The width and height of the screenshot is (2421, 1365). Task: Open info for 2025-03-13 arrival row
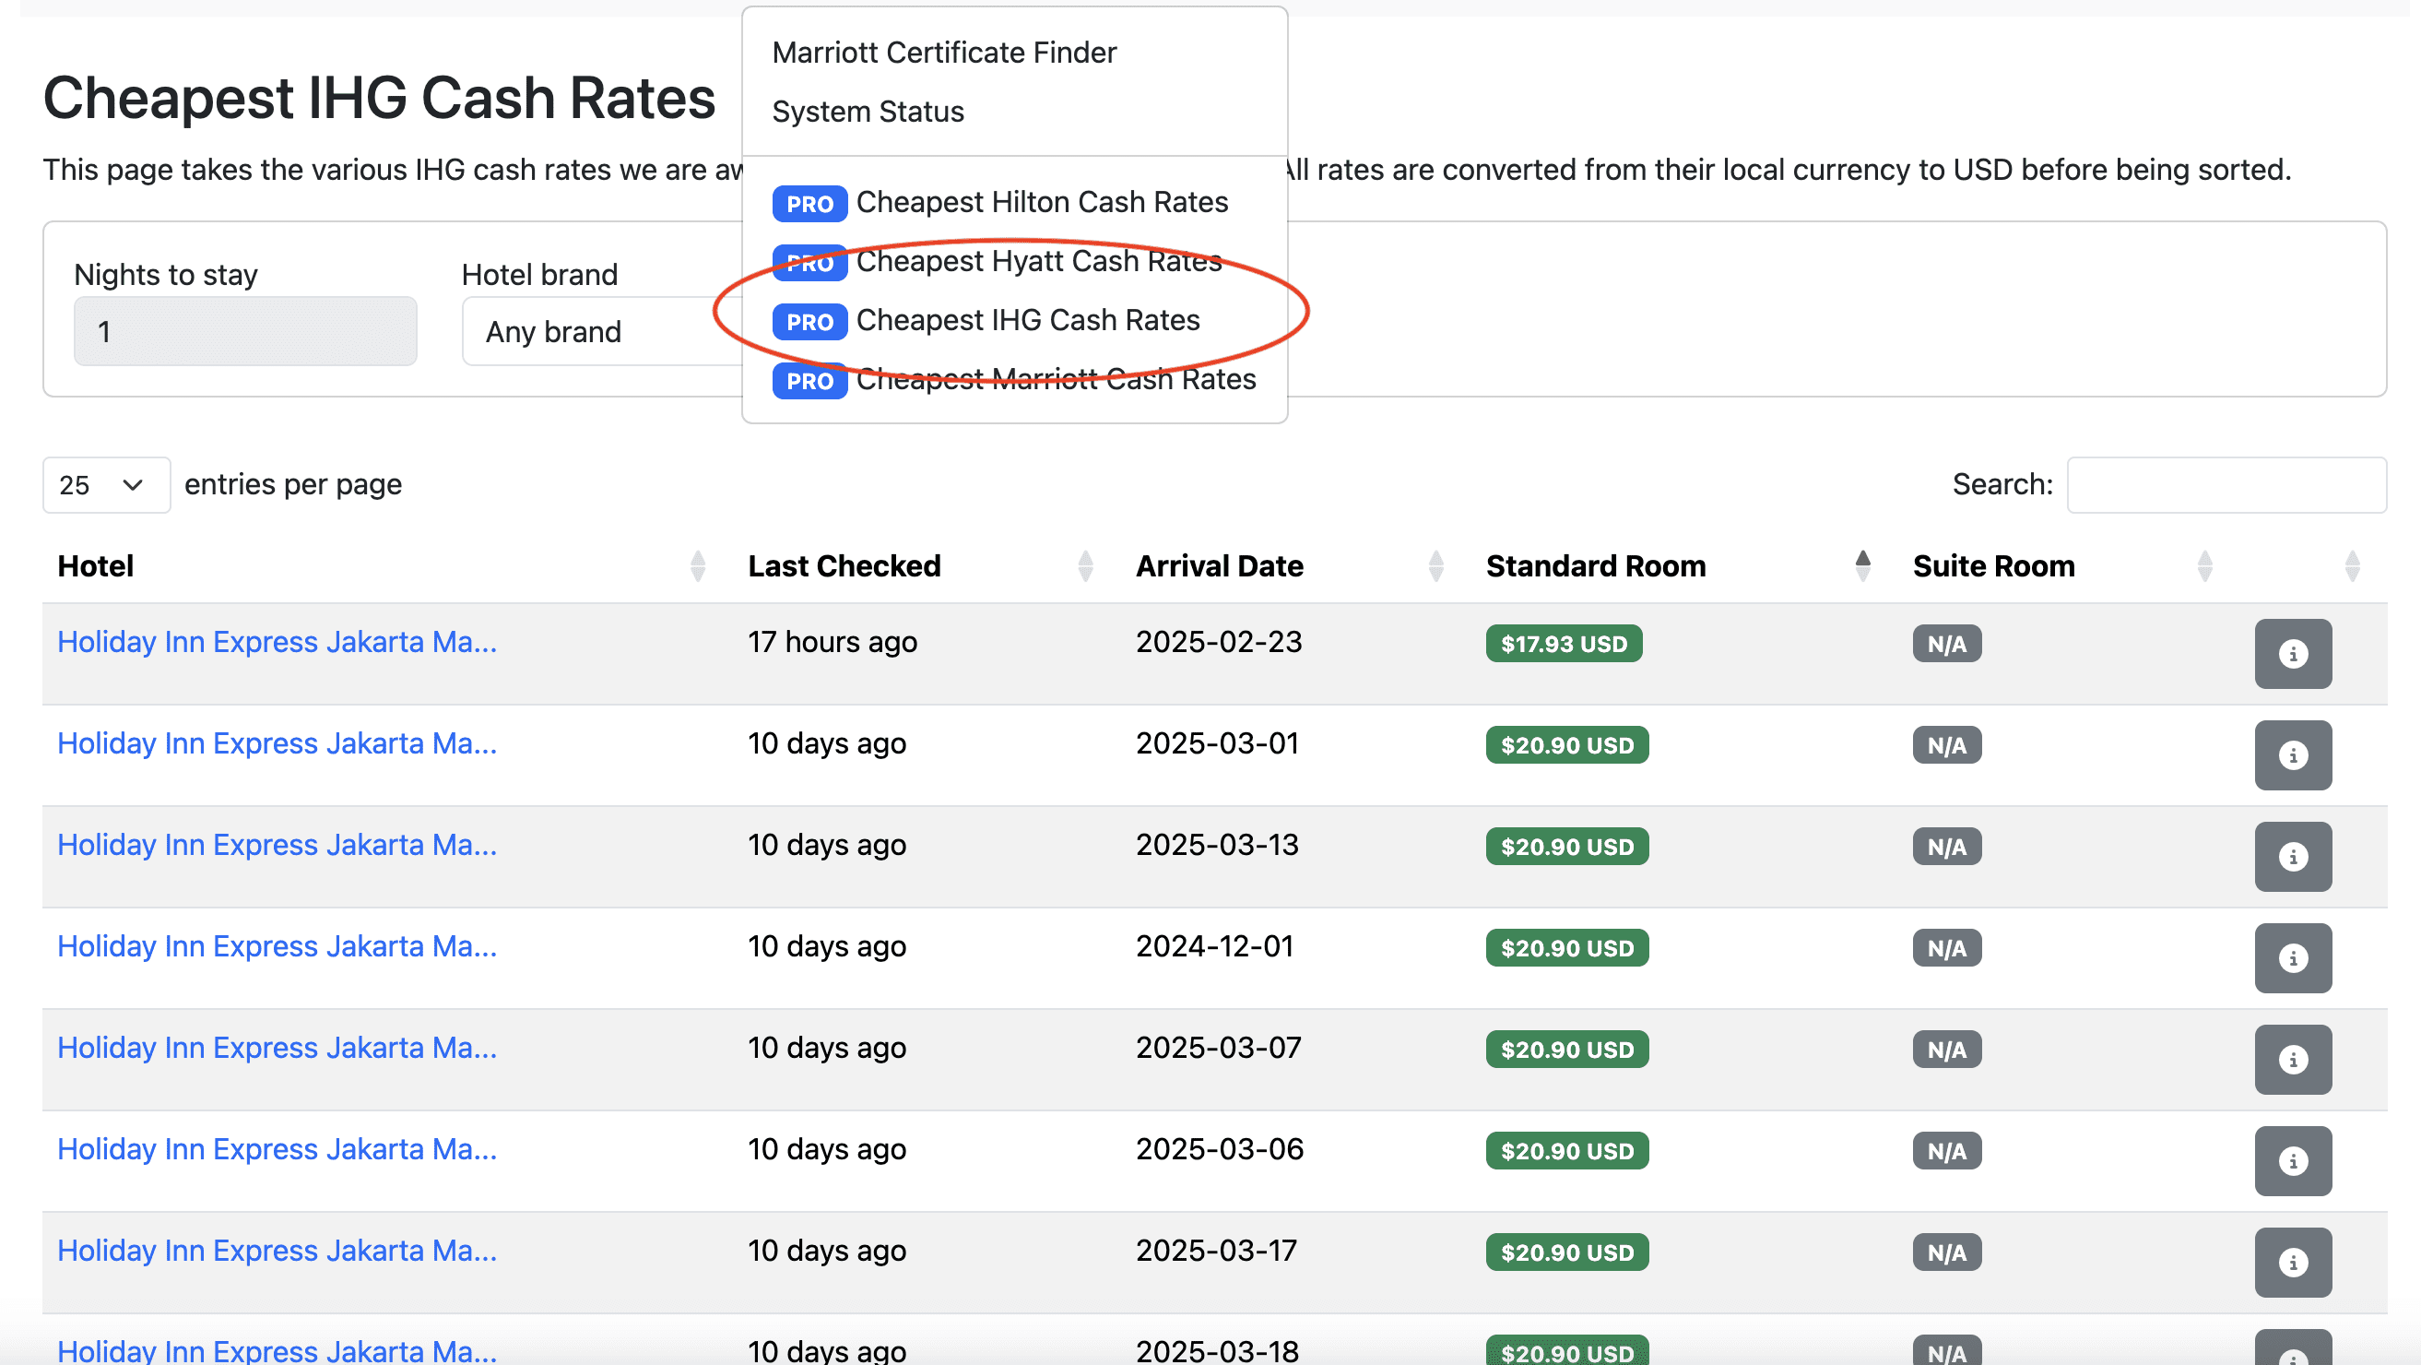pos(2292,857)
